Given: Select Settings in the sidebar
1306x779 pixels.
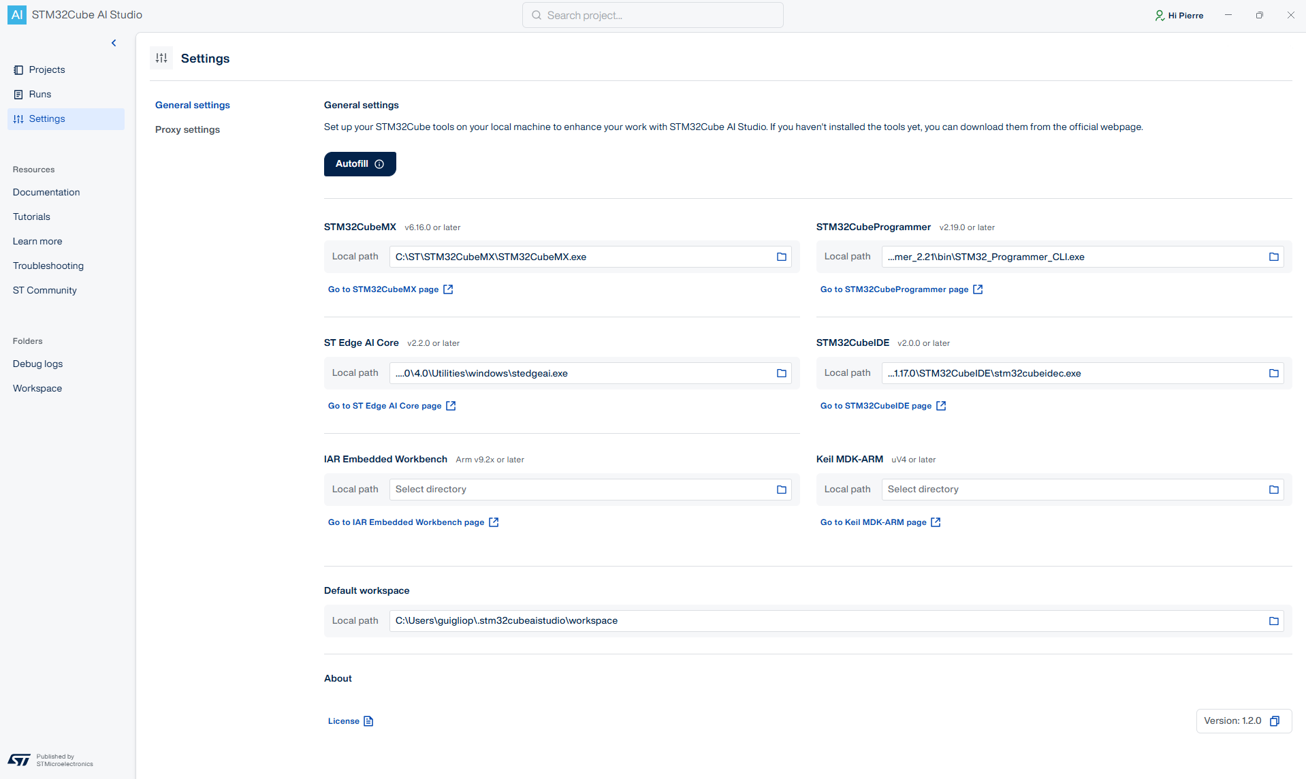Looking at the screenshot, I should [x=66, y=119].
